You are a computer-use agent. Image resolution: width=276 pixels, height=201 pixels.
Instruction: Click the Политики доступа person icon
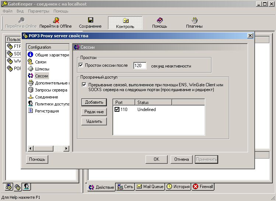(x=31, y=104)
